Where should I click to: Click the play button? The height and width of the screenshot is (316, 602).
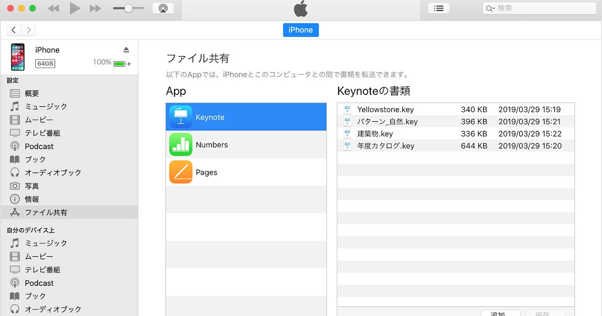click(75, 8)
